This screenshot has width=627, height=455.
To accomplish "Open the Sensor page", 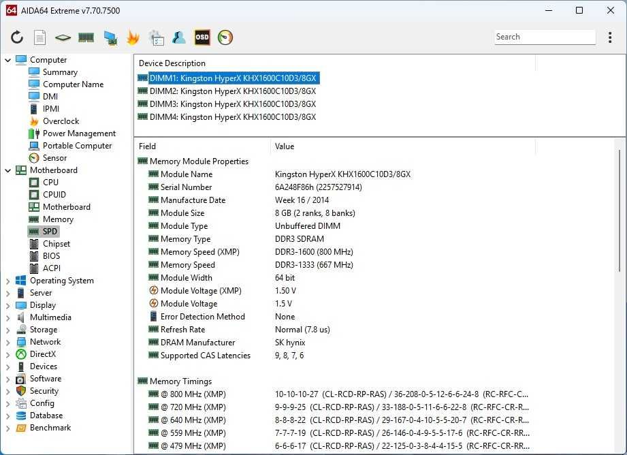I will (54, 158).
